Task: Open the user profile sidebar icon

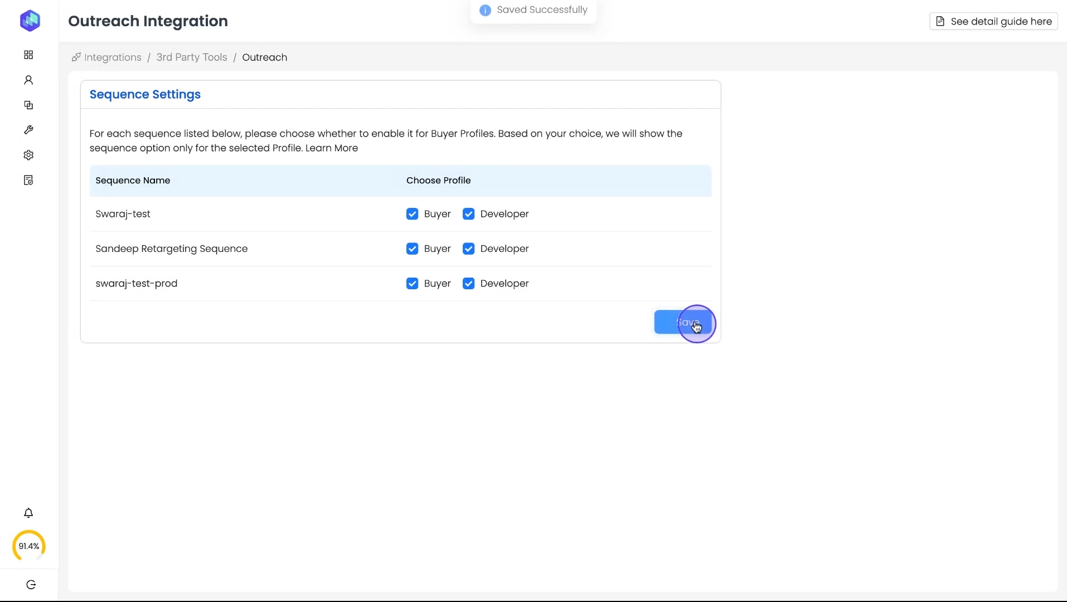Action: (28, 80)
